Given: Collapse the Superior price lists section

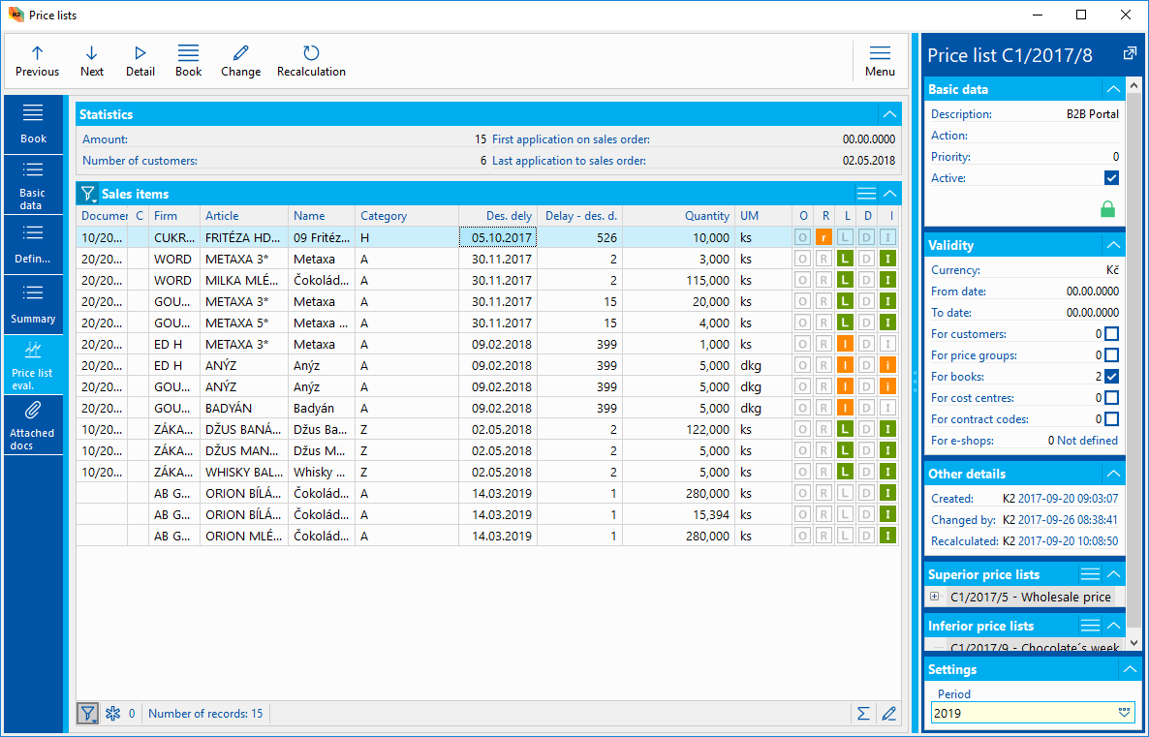Looking at the screenshot, I should pyautogui.click(x=1114, y=573).
